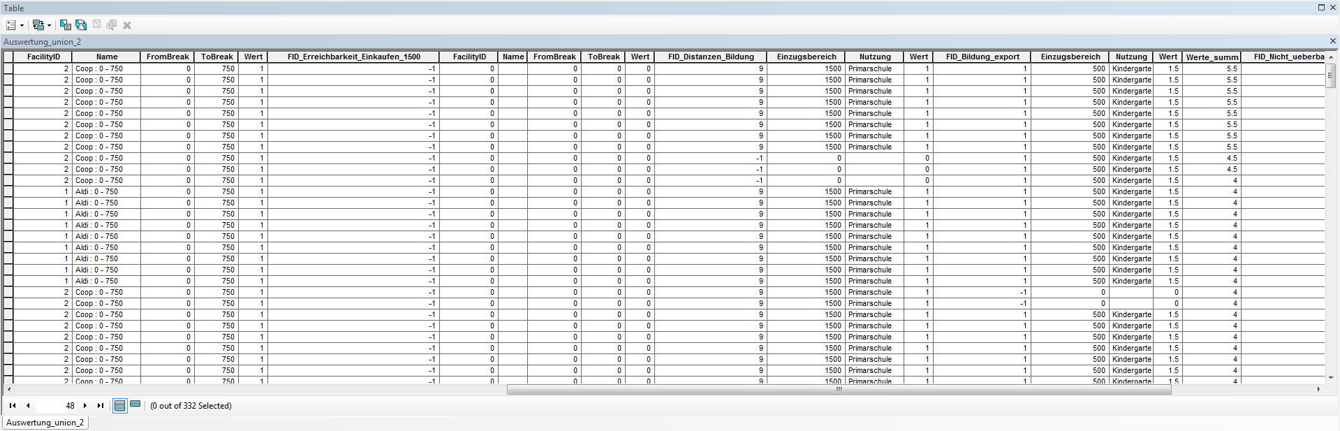Click the FID_Erreichbarkeit_Einkaufen_1500 column header

353,57
